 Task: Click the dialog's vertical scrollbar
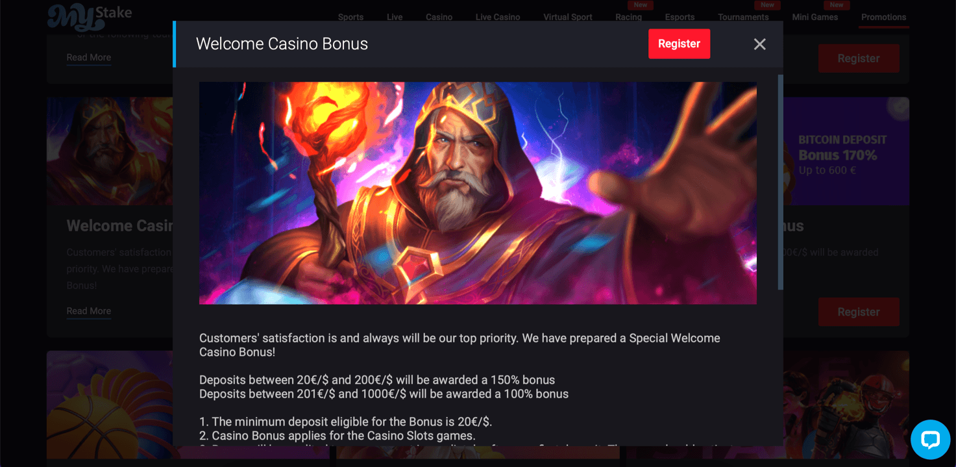click(780, 182)
